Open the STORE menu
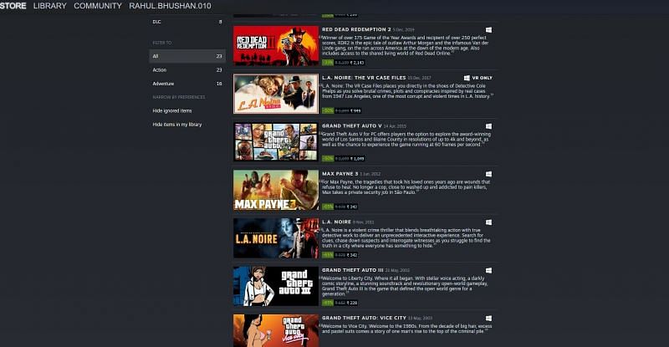669x347 pixels. point(13,6)
